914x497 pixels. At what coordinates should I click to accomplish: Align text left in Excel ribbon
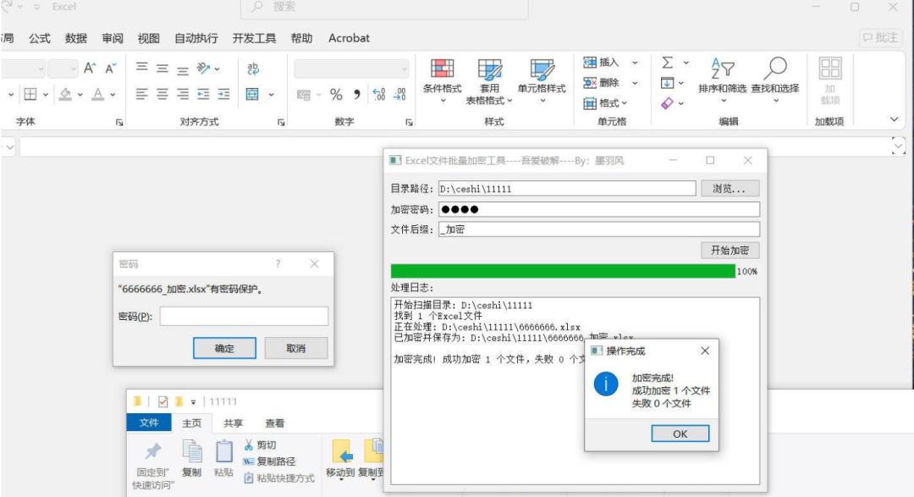tap(141, 94)
